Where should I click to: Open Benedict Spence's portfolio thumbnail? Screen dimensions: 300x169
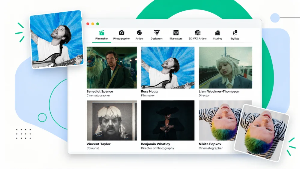112,68
